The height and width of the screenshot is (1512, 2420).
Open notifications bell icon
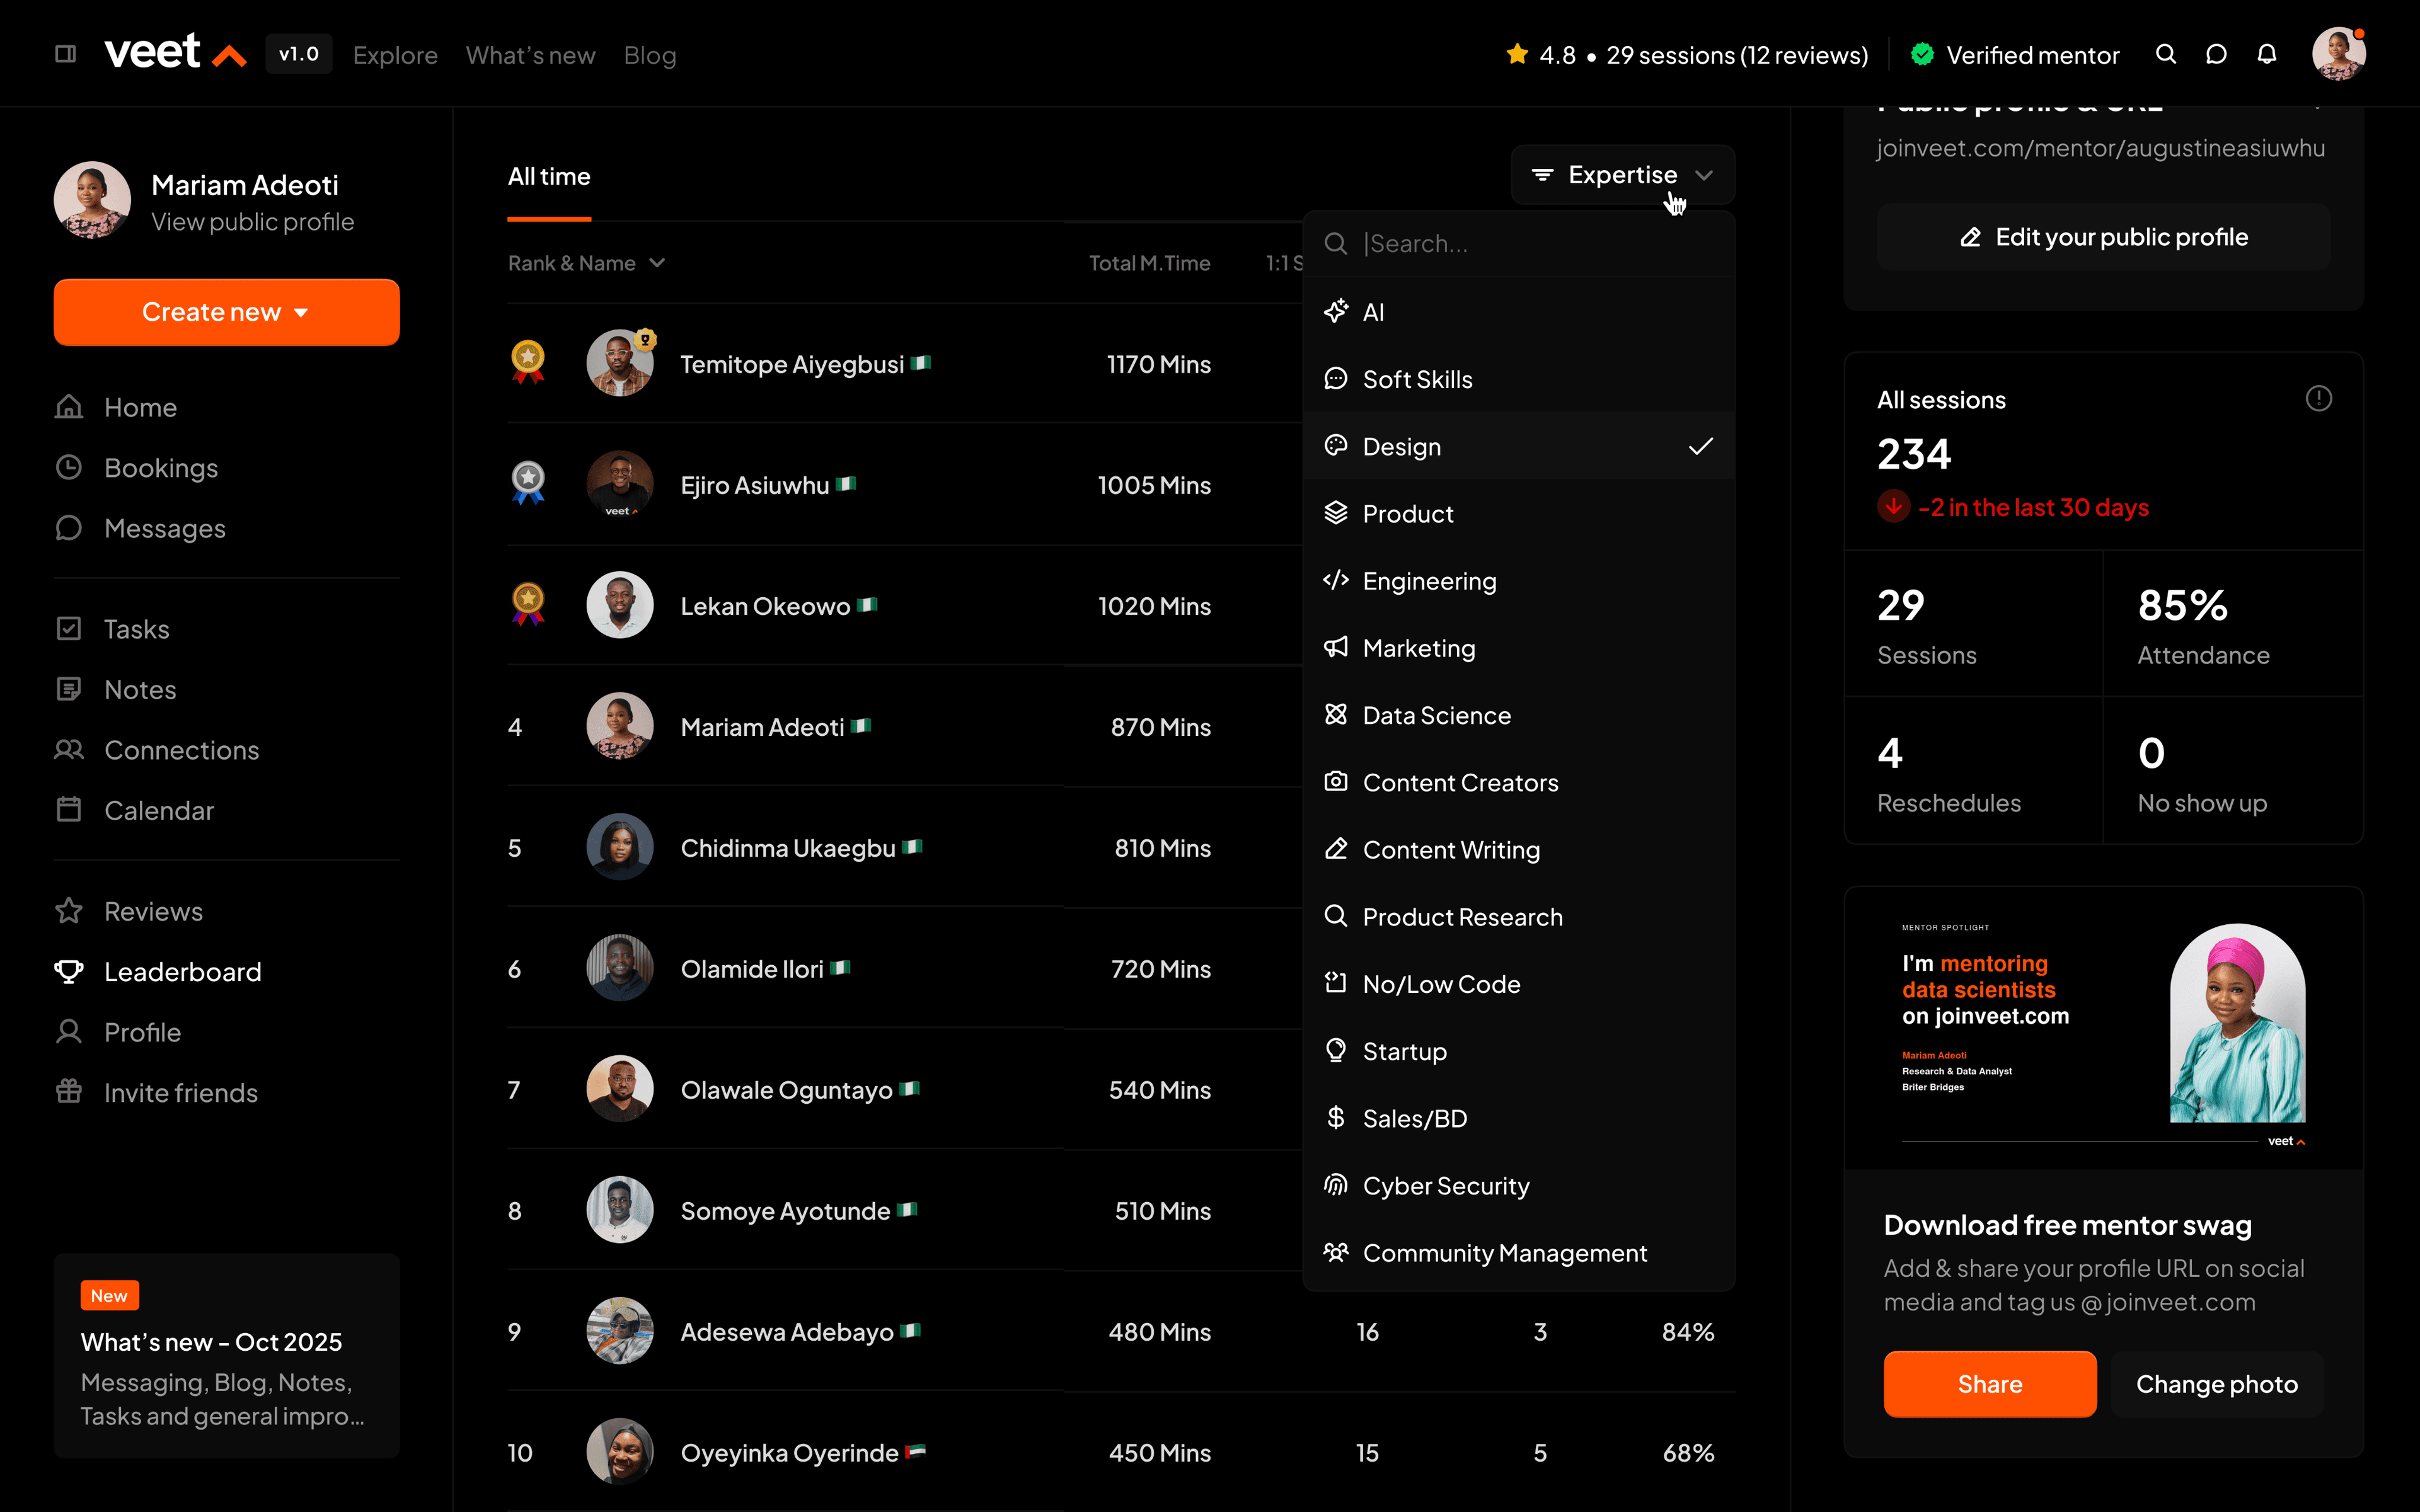click(x=2267, y=55)
